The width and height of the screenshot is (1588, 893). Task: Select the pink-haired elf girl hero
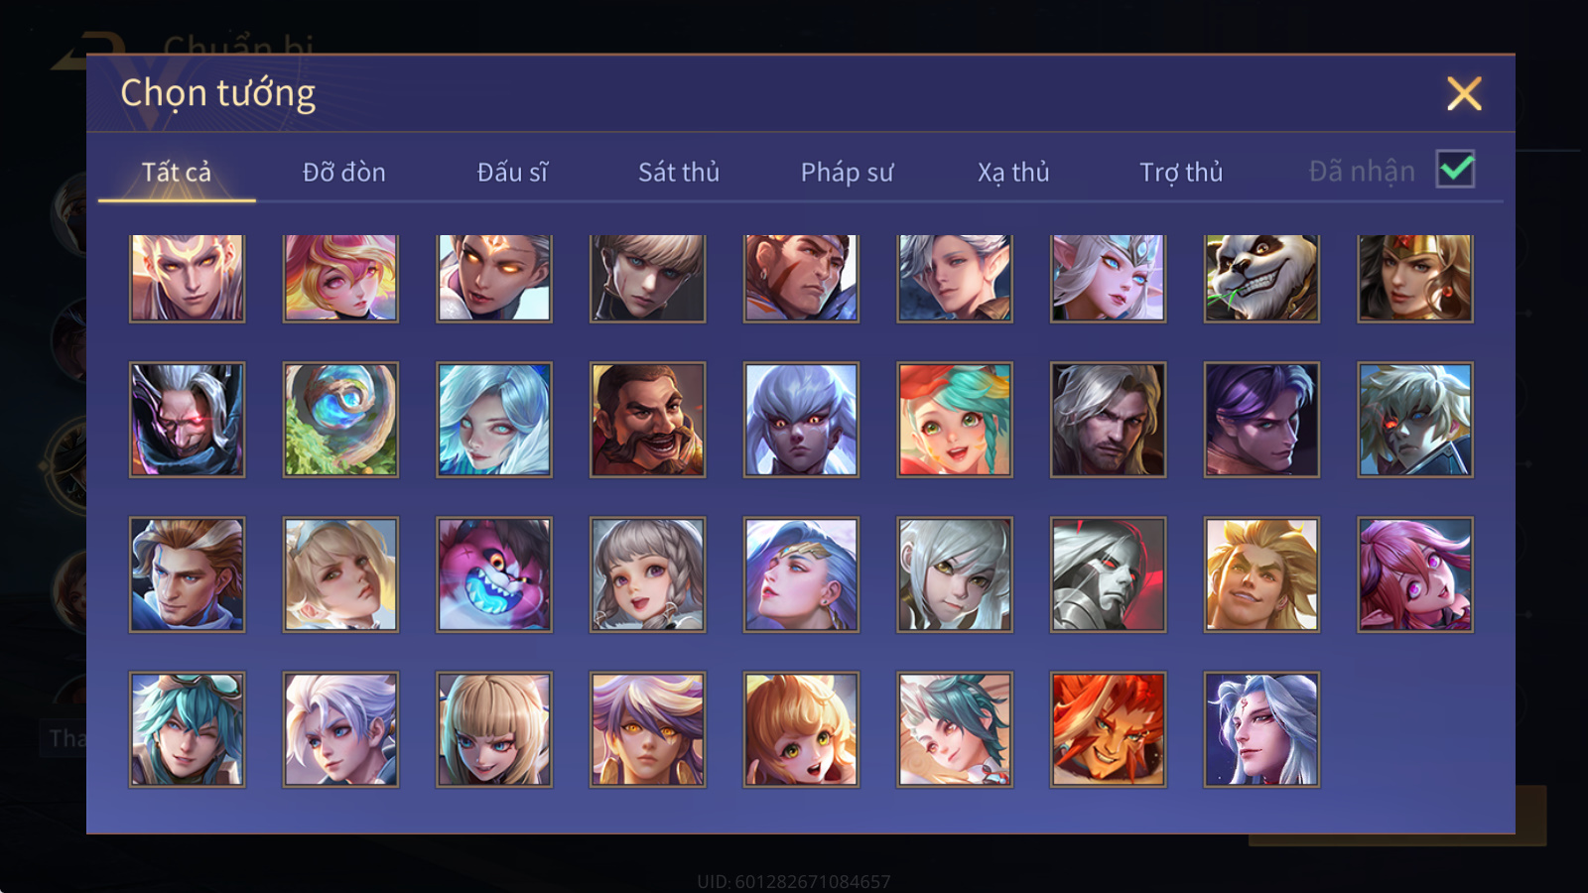1415,574
